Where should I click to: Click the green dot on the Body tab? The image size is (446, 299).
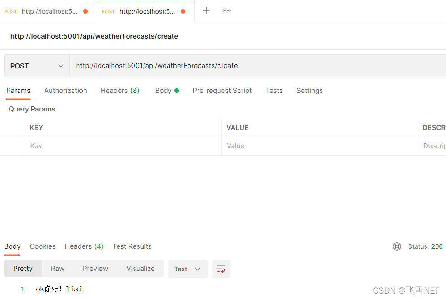176,90
